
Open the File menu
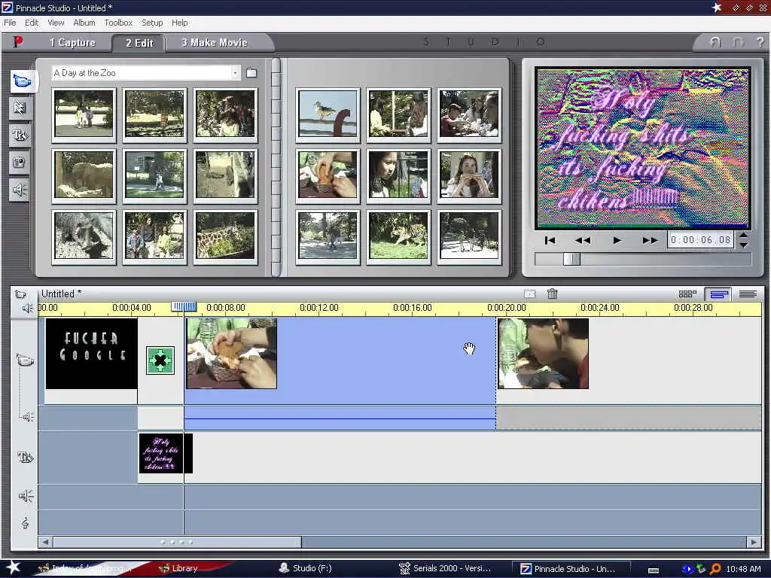[x=10, y=23]
